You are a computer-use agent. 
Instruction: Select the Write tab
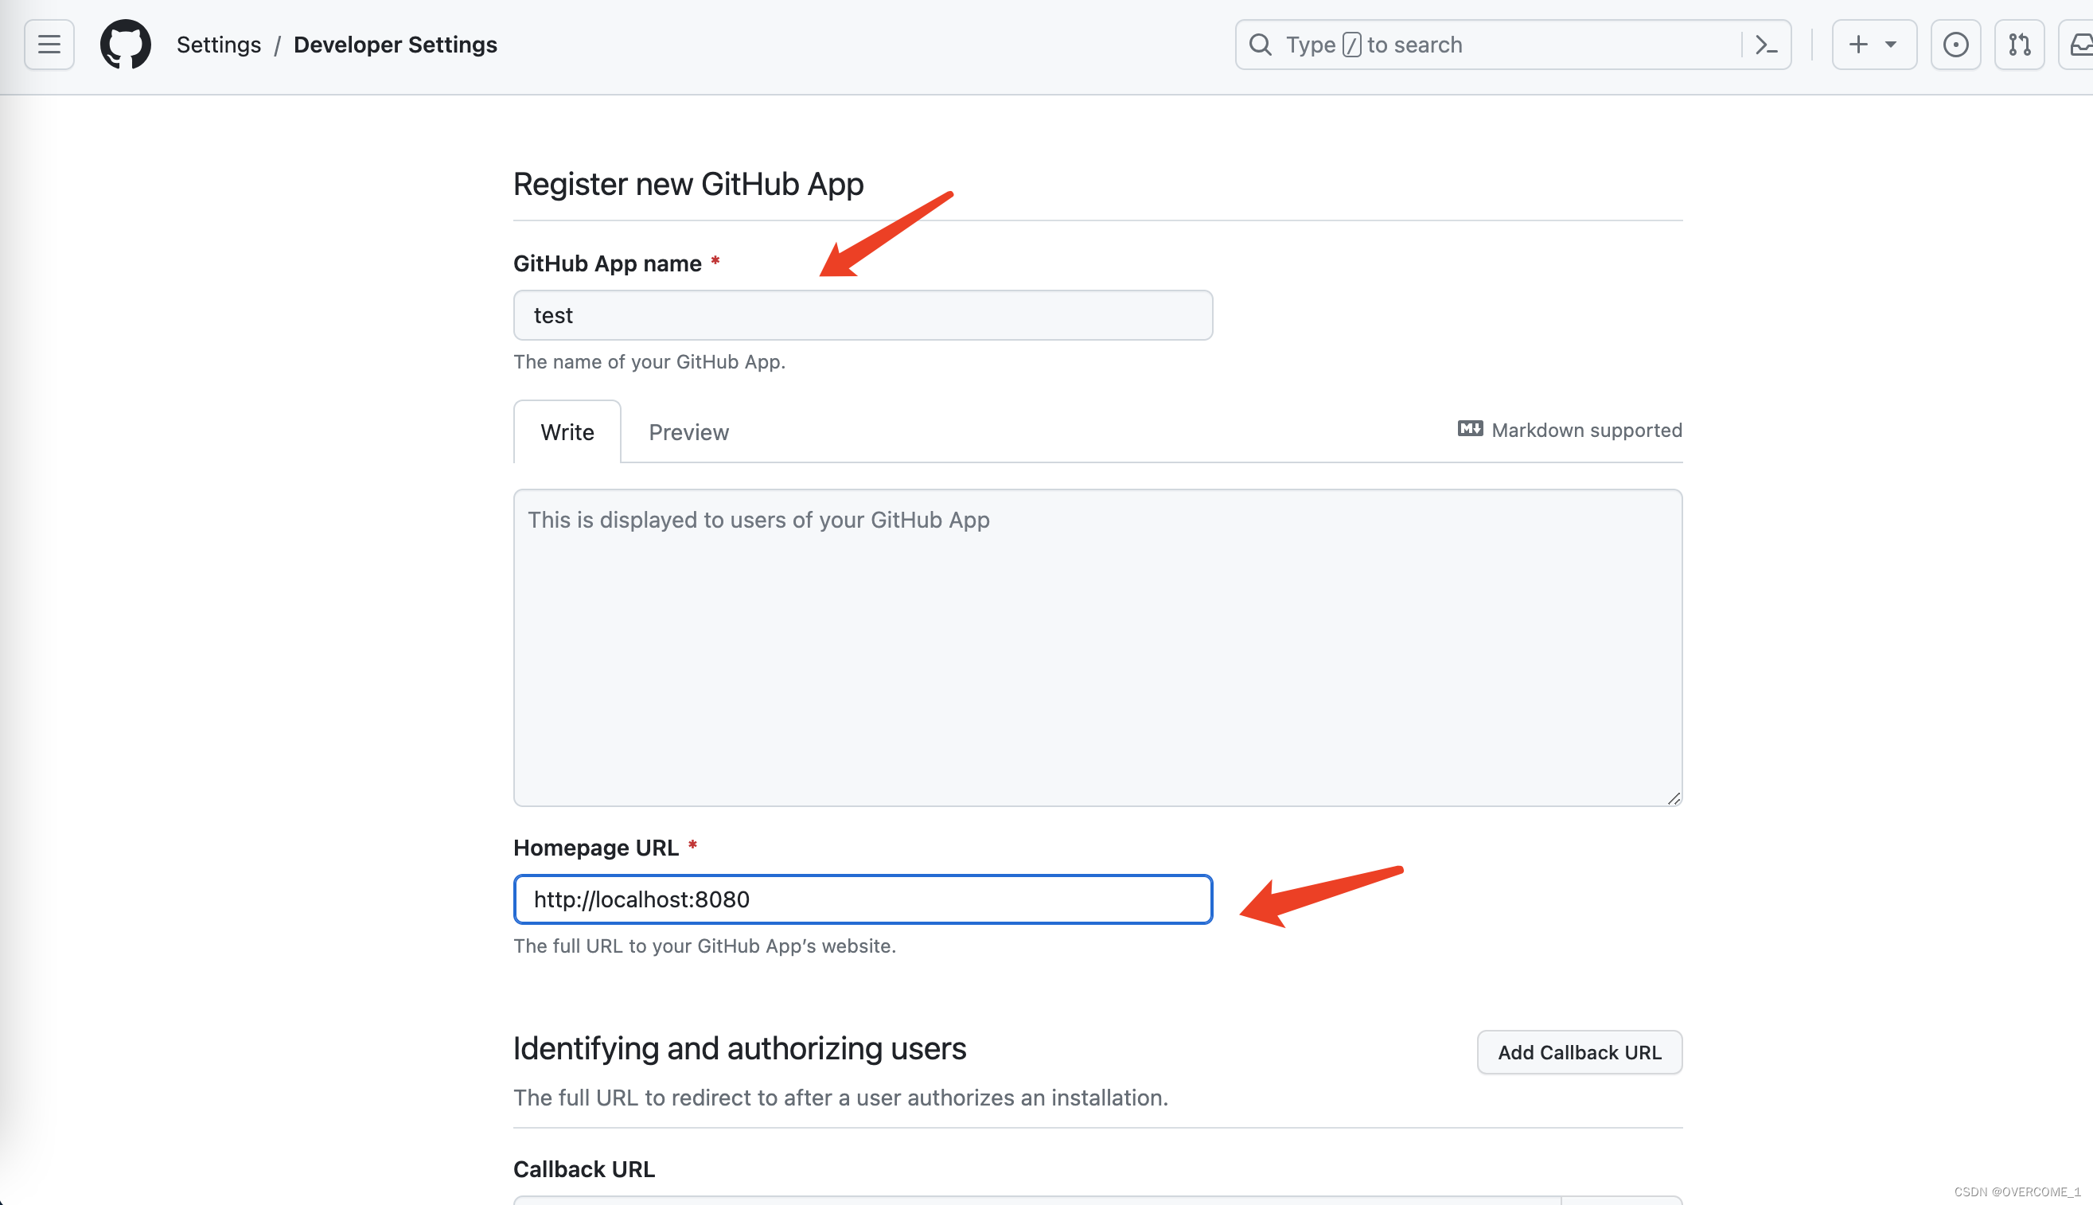[x=567, y=431]
